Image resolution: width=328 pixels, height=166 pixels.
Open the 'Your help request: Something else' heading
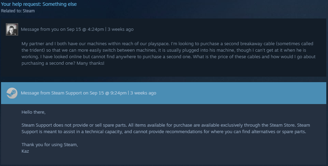(39, 4)
